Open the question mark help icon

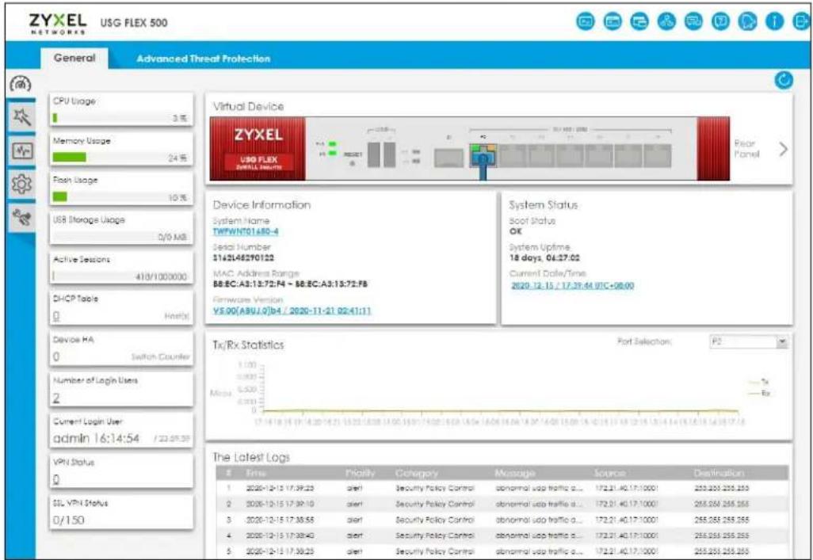pos(720,21)
